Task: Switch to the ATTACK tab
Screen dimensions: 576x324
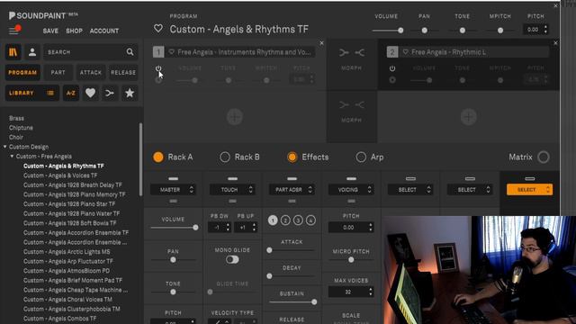Action: (x=91, y=72)
